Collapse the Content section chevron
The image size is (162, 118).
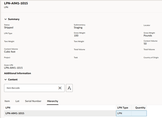pos(5,79)
